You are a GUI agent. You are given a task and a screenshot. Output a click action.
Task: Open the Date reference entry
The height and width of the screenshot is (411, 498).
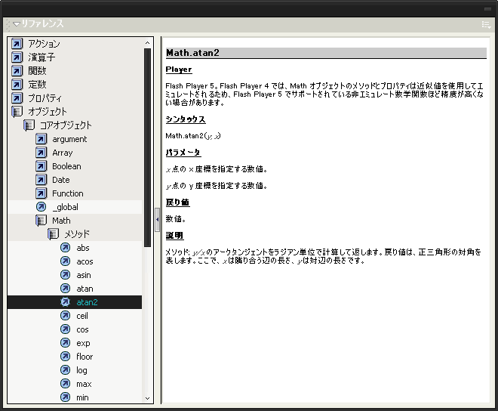click(x=61, y=180)
